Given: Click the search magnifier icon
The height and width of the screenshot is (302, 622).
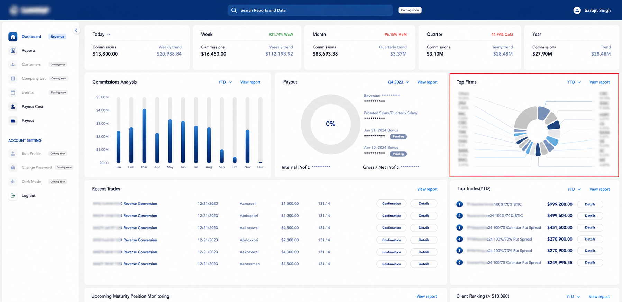Looking at the screenshot, I should click(x=234, y=10).
